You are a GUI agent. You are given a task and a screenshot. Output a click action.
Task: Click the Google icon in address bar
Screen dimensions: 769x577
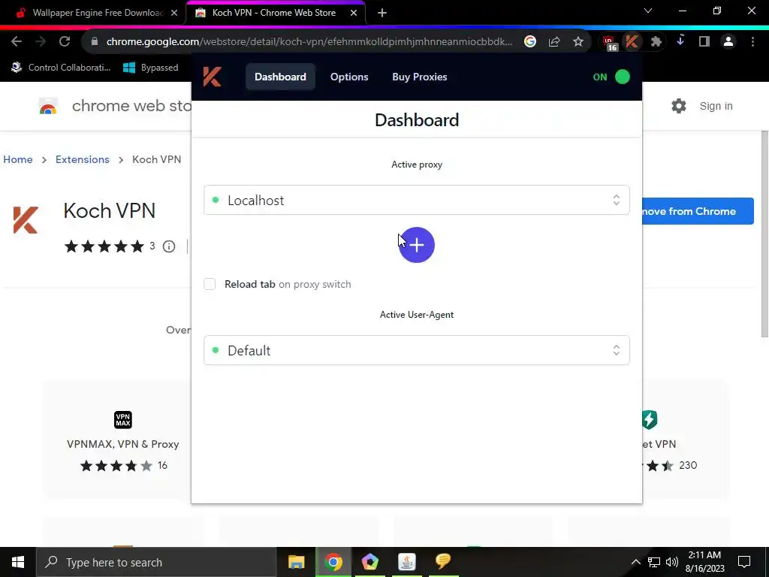pos(529,42)
